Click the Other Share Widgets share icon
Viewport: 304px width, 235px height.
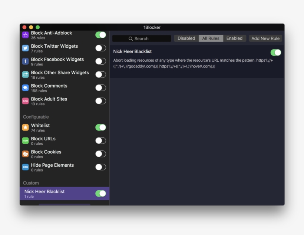[x=26, y=74]
